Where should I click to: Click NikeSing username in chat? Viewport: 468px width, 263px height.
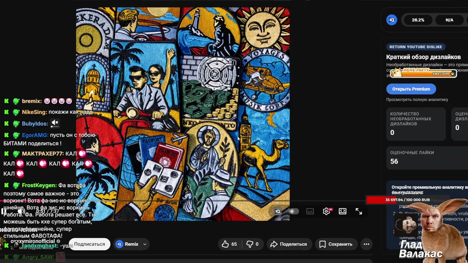tap(34, 112)
